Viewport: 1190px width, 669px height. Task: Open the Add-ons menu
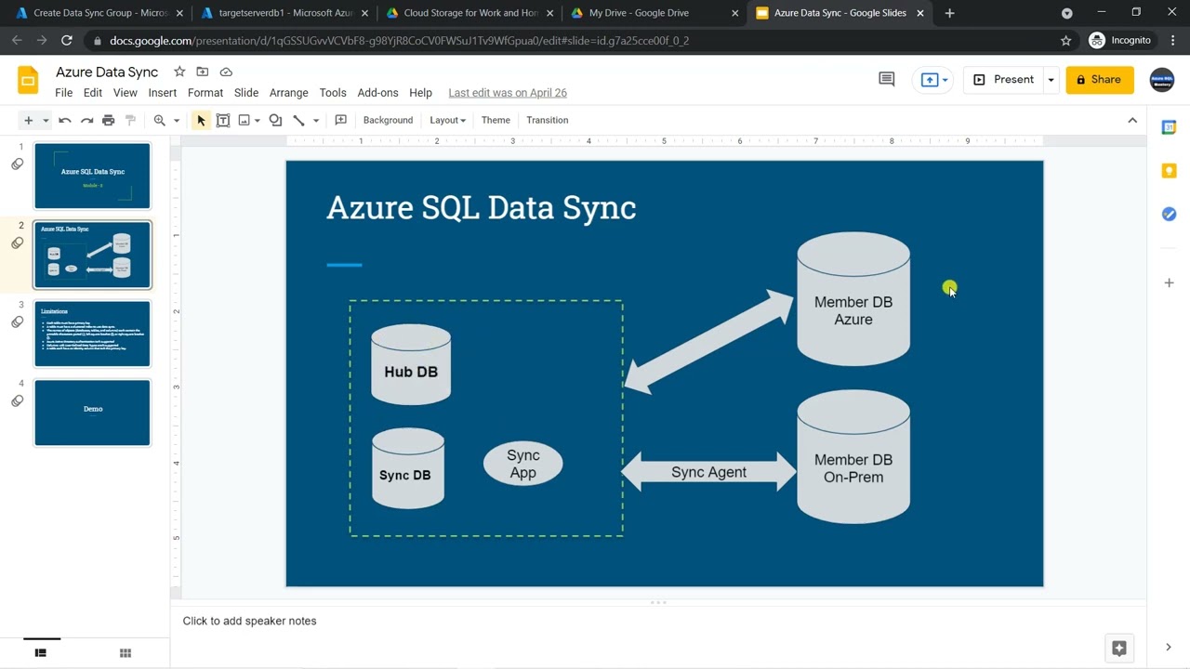(x=377, y=93)
